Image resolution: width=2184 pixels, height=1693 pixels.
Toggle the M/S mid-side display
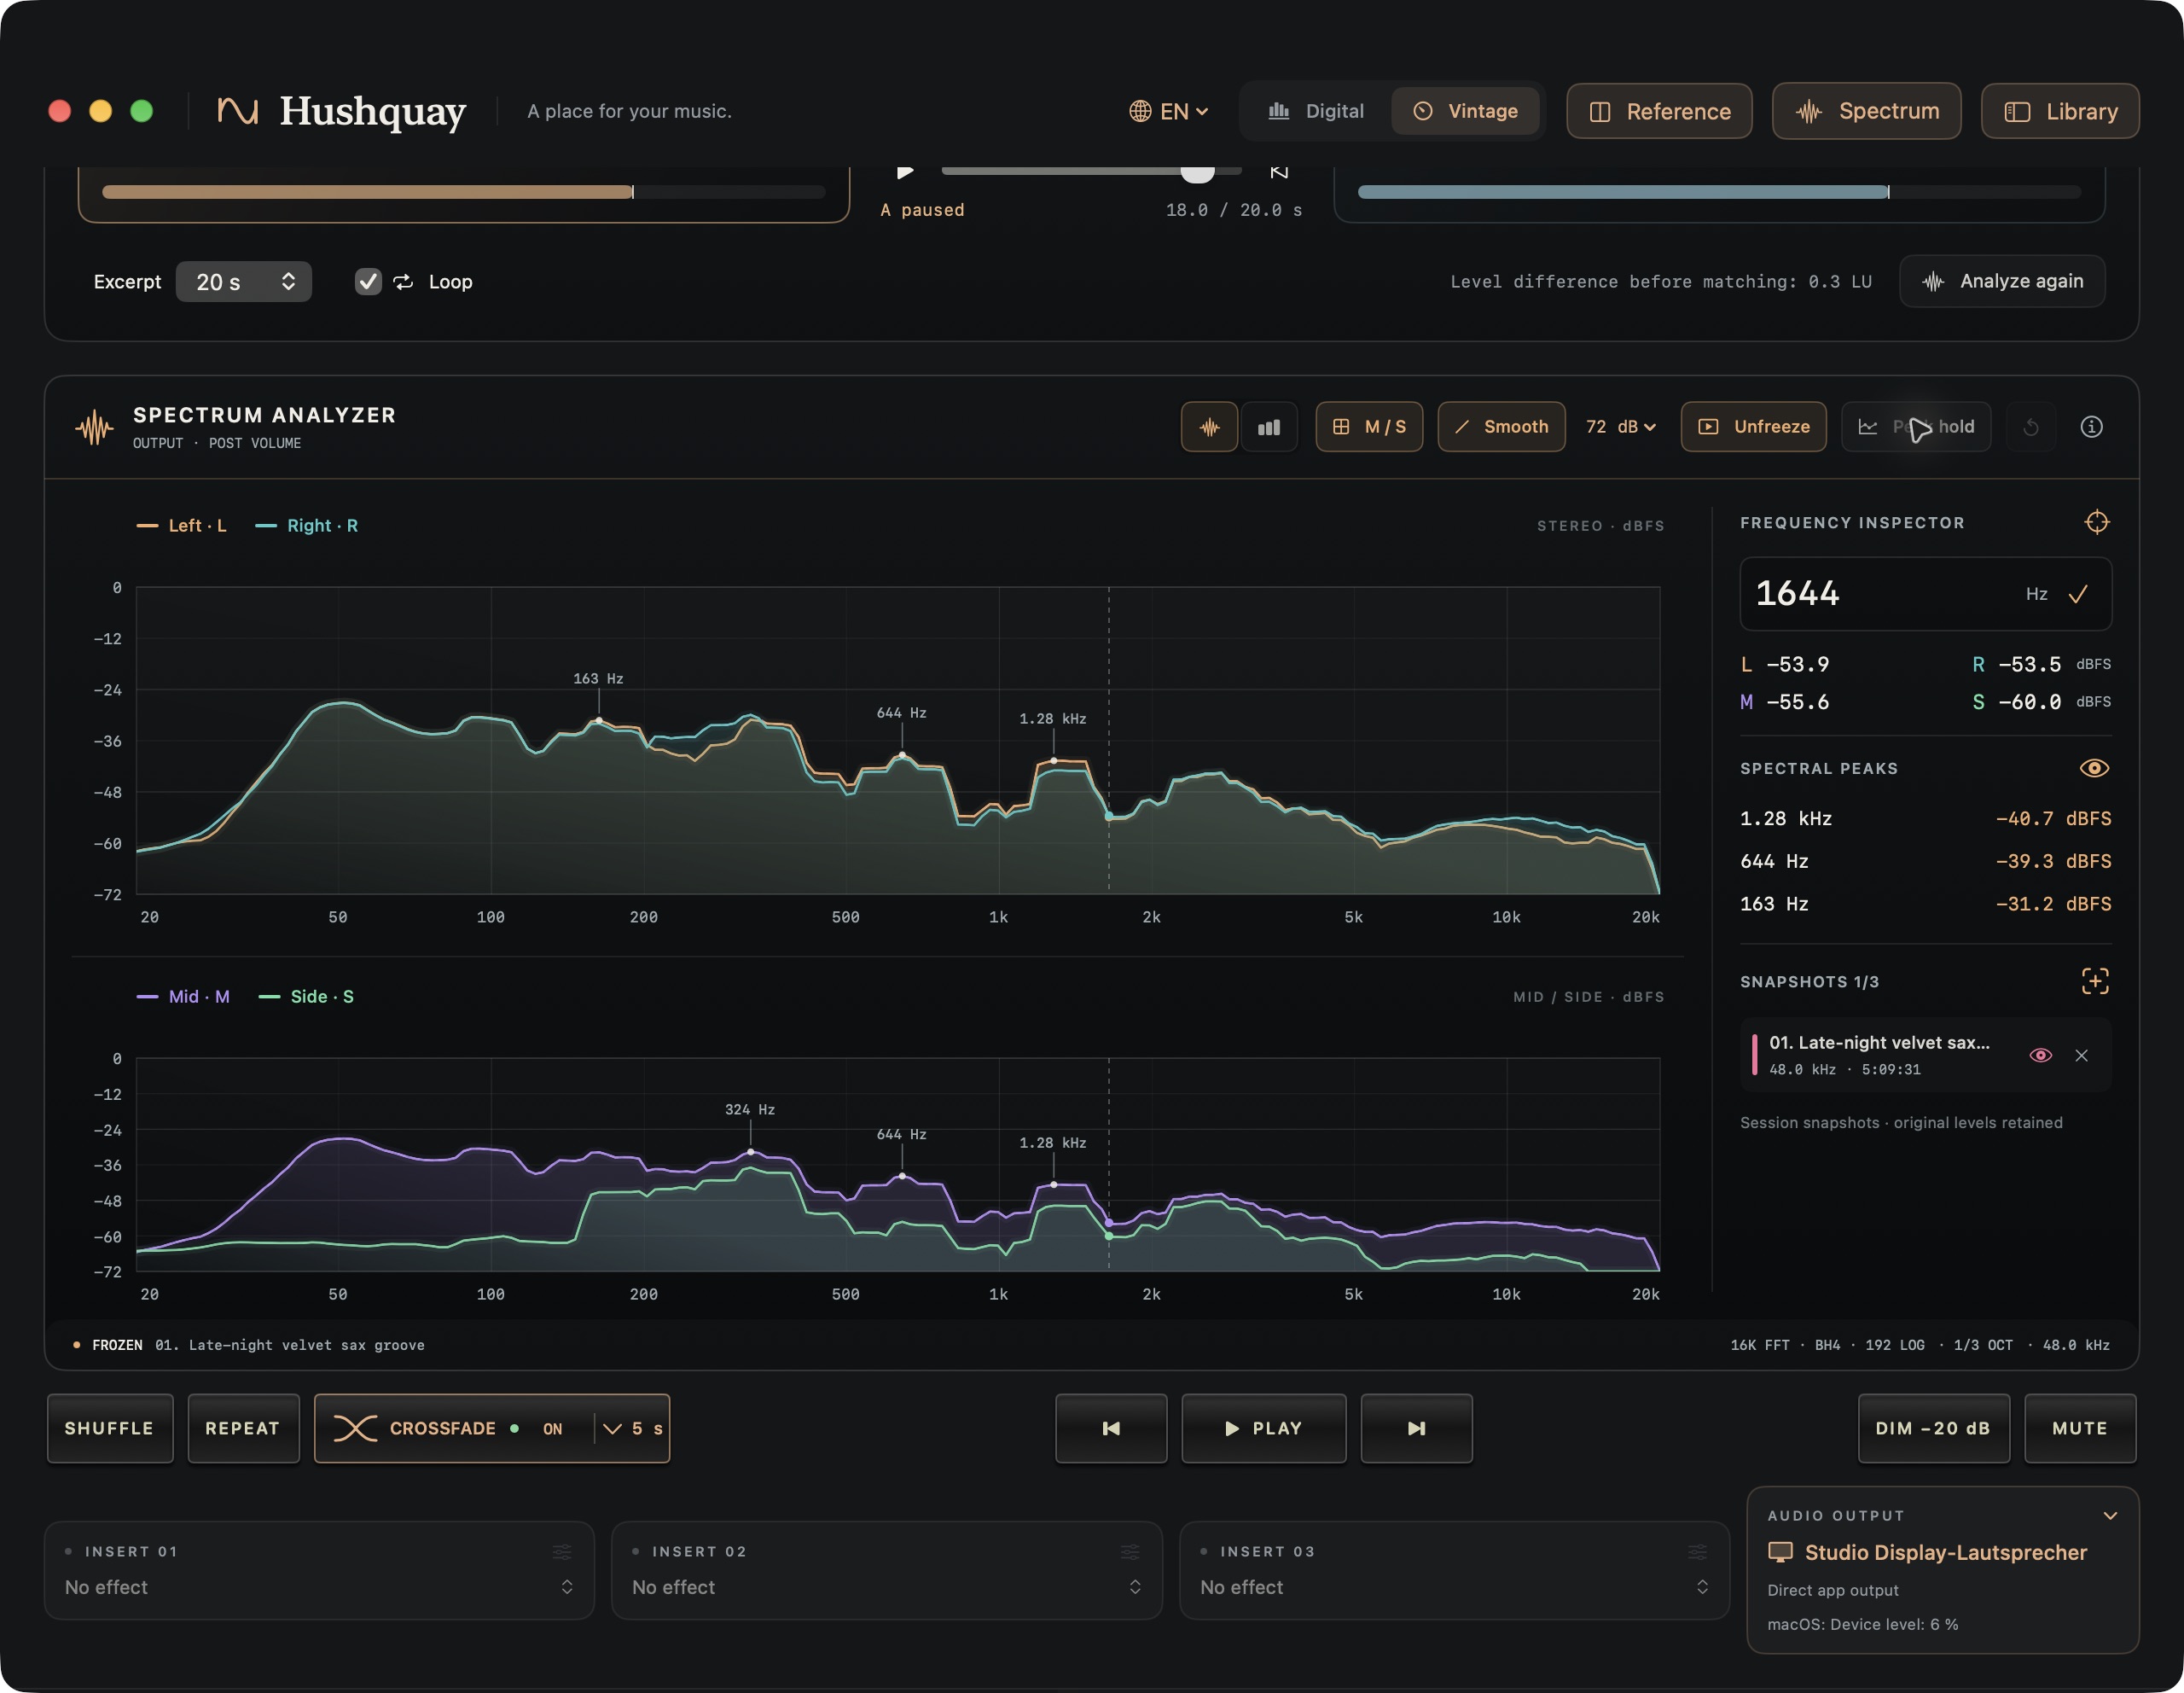pyautogui.click(x=1369, y=427)
